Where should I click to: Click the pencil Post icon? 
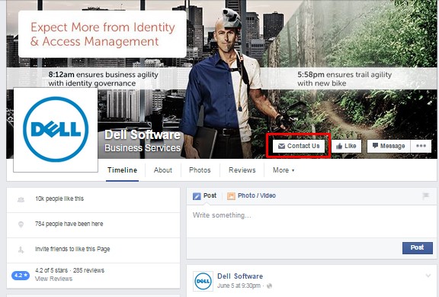(x=197, y=196)
